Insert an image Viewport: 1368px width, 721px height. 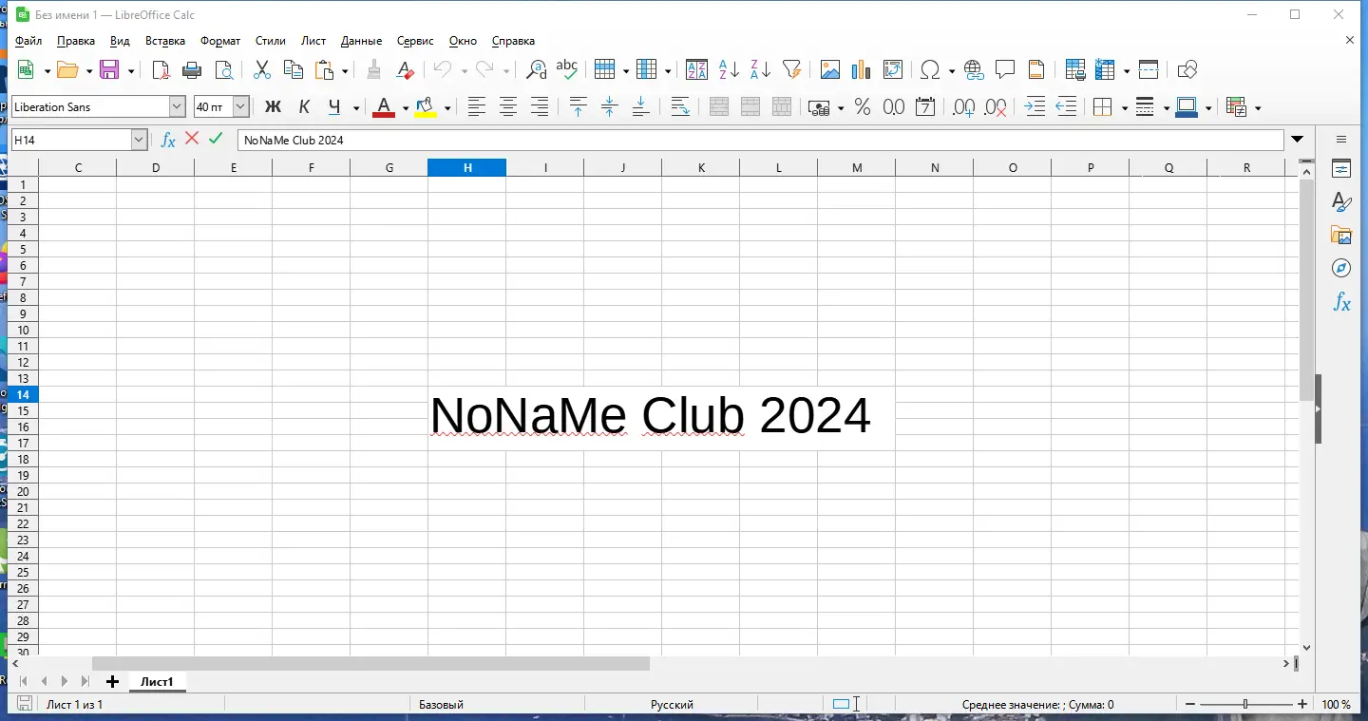(x=830, y=69)
